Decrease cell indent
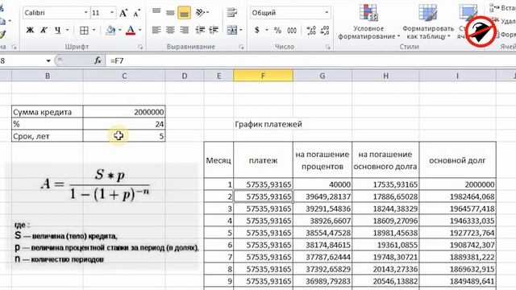 (200, 31)
